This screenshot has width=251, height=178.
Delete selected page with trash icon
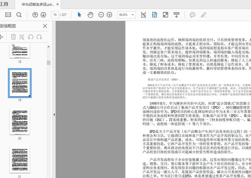(x=13, y=37)
